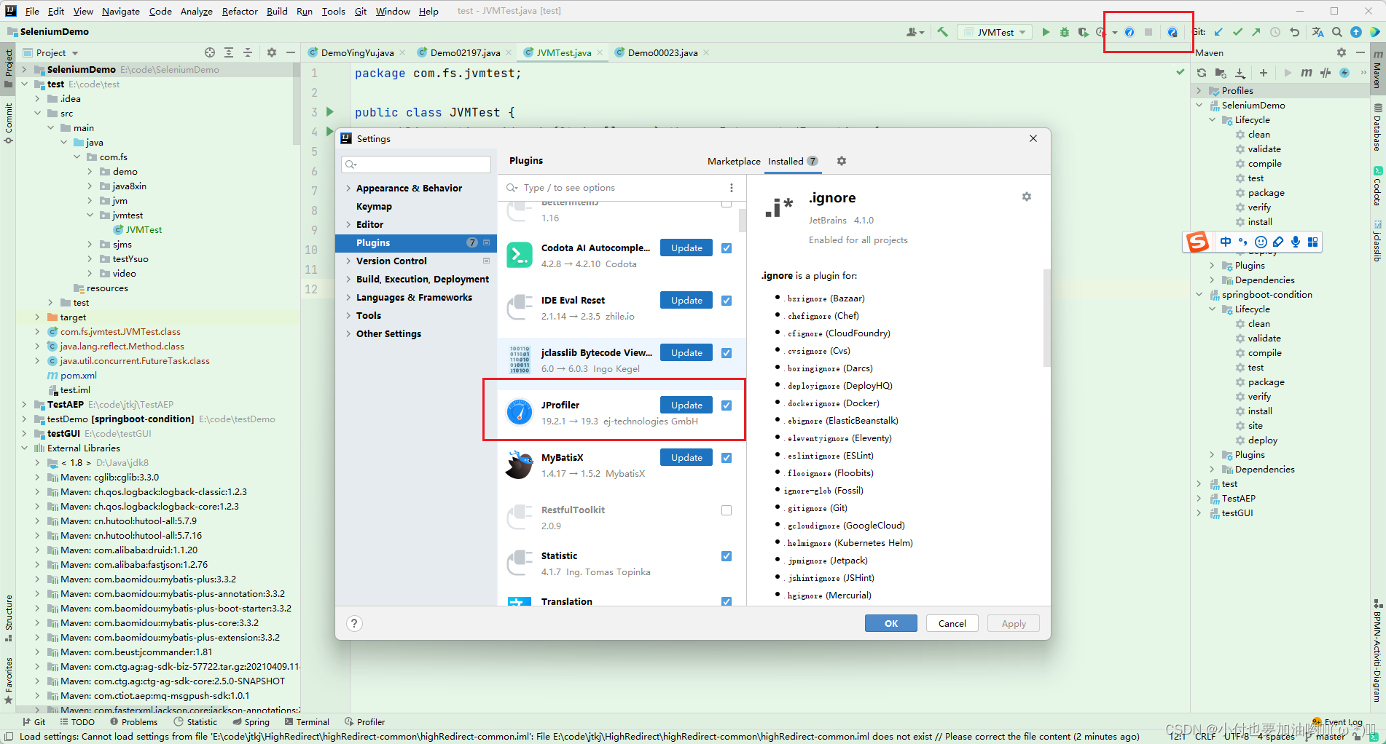This screenshot has height=744, width=1386.
Task: Click the help question mark in Settings
Action: (x=354, y=623)
